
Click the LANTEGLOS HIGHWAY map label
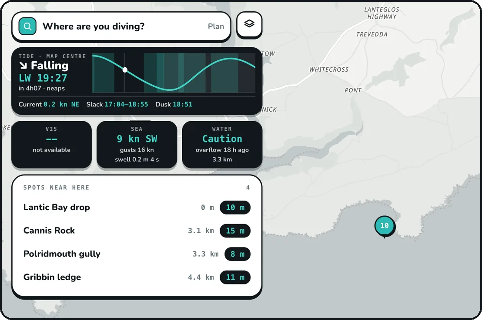[382, 13]
